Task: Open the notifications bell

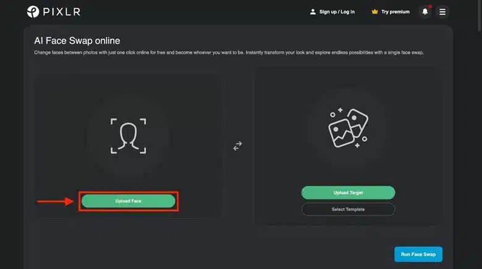Action: (425, 12)
